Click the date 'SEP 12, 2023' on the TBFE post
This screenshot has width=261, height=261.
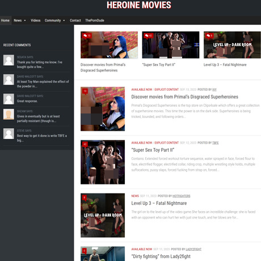click(188, 143)
